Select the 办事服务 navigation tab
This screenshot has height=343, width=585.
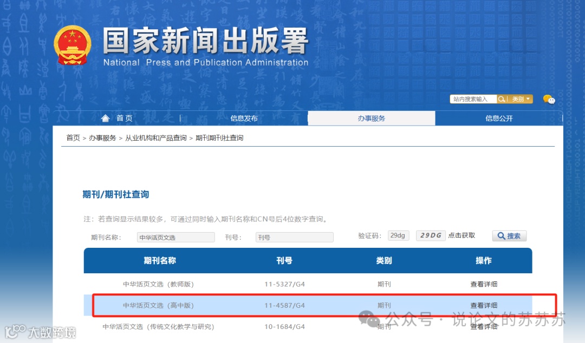[x=371, y=118]
